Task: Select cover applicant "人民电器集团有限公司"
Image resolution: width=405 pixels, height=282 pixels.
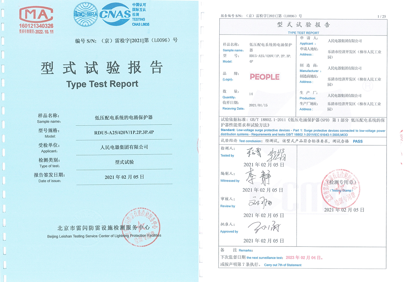Action: click(x=124, y=147)
